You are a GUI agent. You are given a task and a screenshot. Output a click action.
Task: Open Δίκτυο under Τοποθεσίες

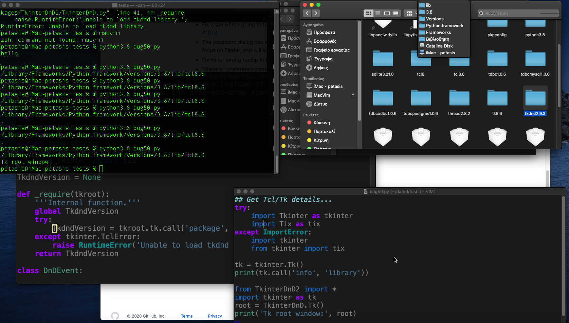(320, 104)
